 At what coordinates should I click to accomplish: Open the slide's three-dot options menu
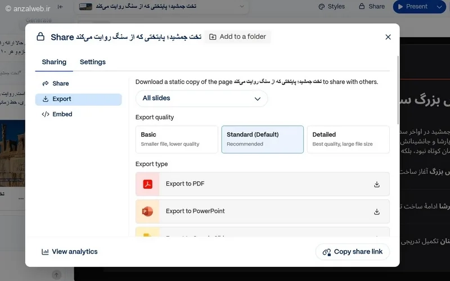click(x=21, y=198)
